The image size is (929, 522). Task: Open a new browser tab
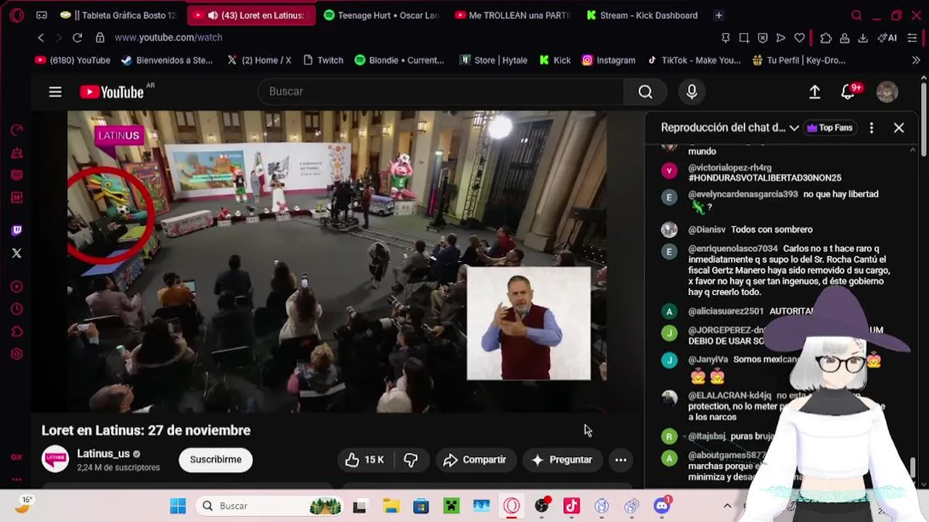(719, 15)
